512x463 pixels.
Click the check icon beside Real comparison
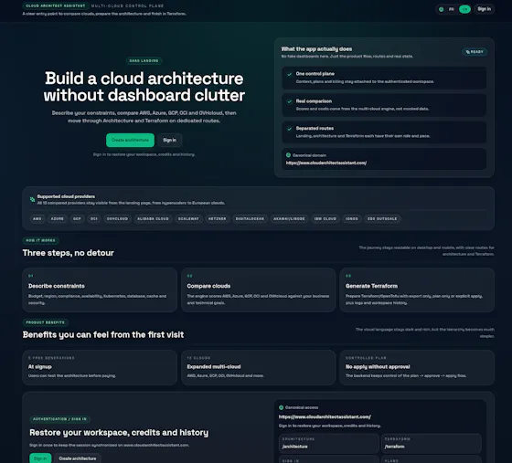289,101
